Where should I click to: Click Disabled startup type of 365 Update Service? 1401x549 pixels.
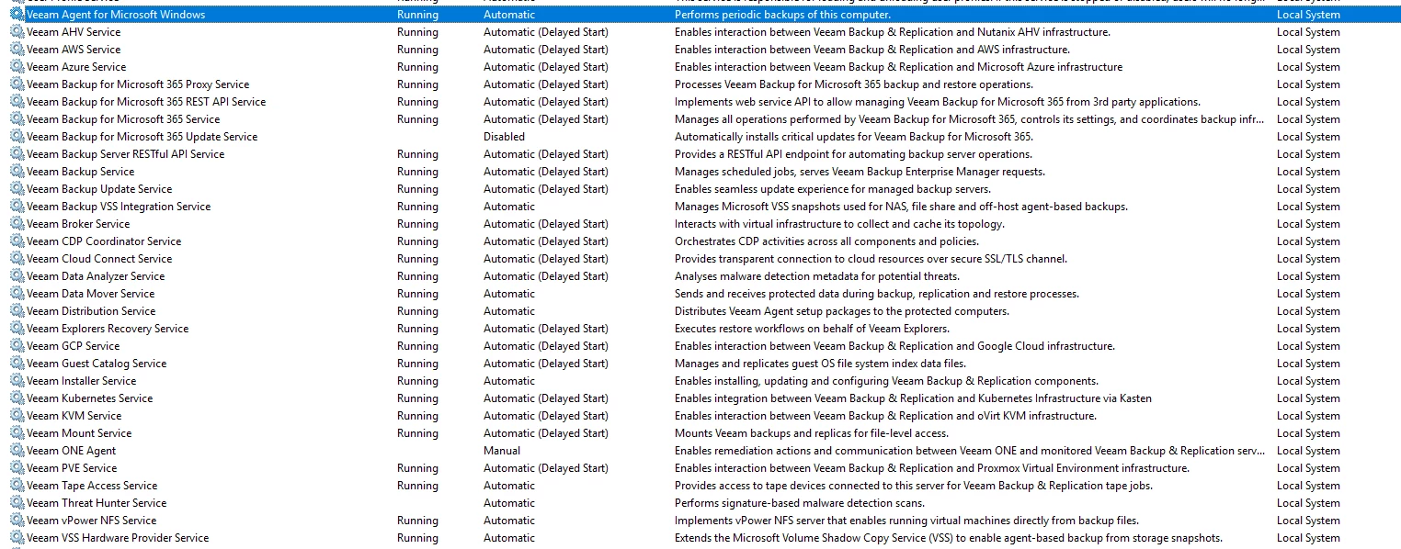pos(505,137)
